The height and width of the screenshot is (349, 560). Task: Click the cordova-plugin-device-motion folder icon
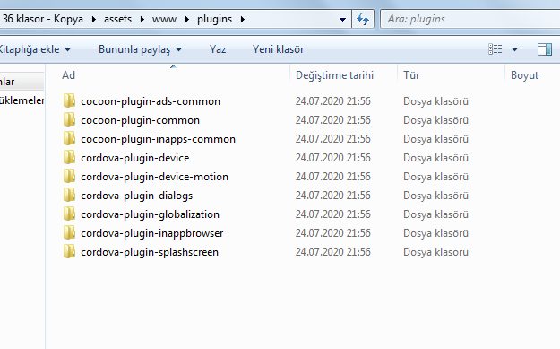[x=69, y=176]
